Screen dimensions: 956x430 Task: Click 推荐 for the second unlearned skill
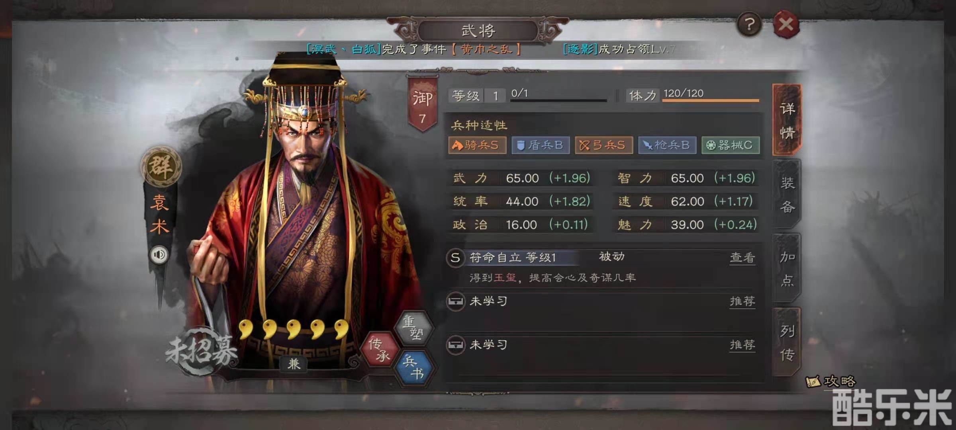pyautogui.click(x=742, y=344)
